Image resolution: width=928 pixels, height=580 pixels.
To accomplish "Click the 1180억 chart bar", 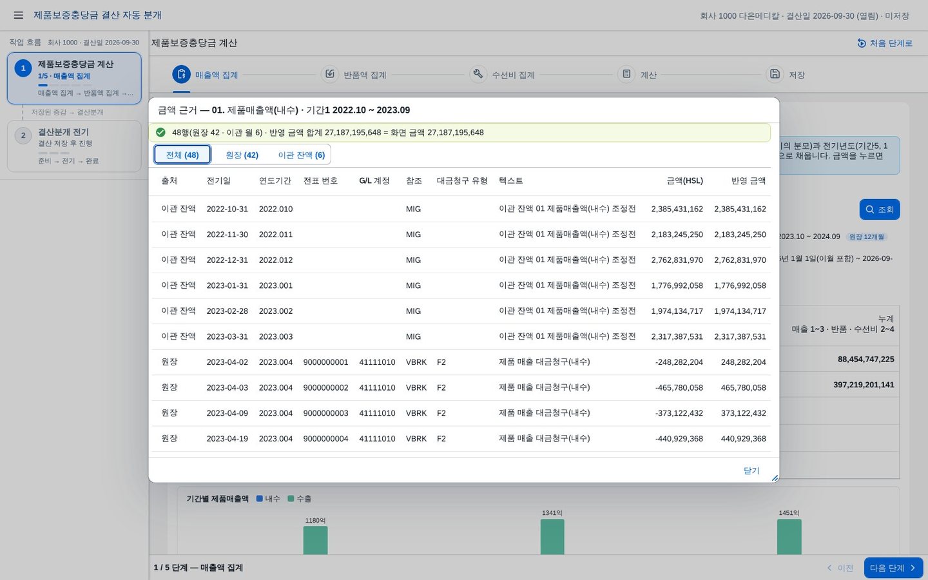I will pos(315,540).
